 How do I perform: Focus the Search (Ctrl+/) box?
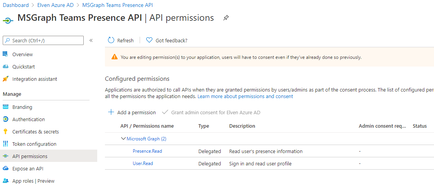pos(43,40)
